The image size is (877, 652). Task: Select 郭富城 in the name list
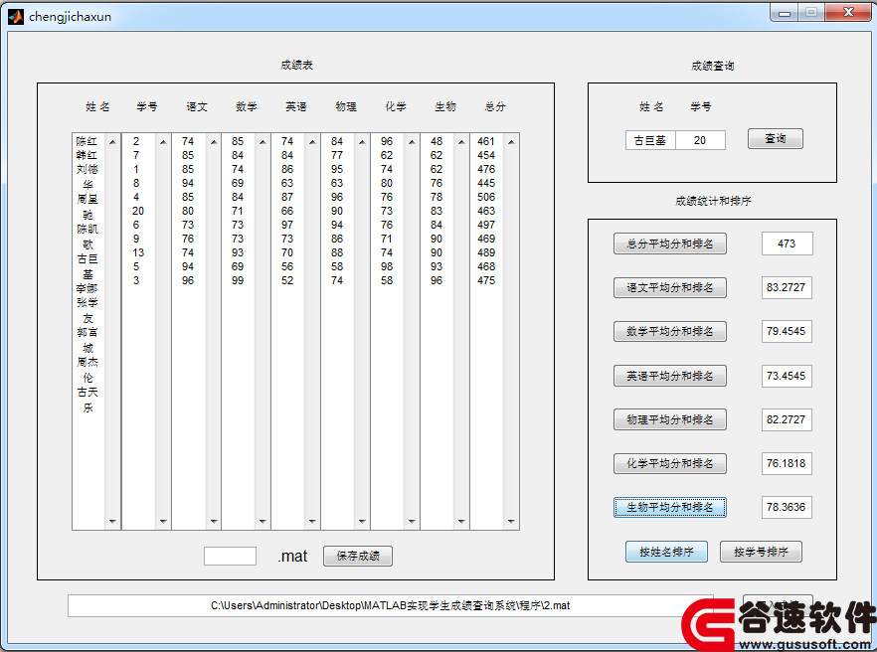pos(88,340)
